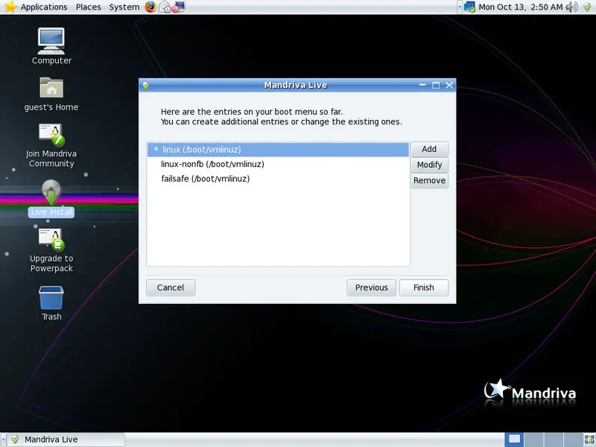This screenshot has width=596, height=447.
Task: Minimize the Mandriva Live dialog
Action: click(422, 85)
